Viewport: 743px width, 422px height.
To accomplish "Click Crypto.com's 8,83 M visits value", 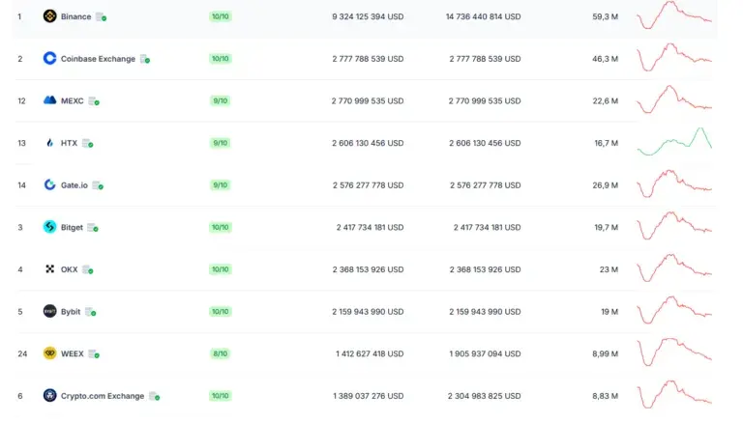I will (605, 396).
